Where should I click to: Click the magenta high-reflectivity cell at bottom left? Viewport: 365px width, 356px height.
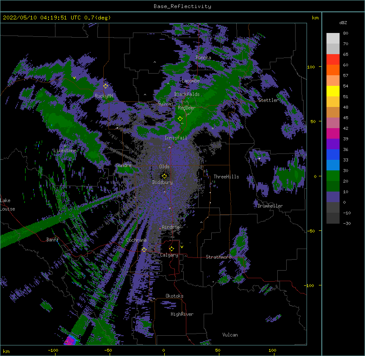70,340
